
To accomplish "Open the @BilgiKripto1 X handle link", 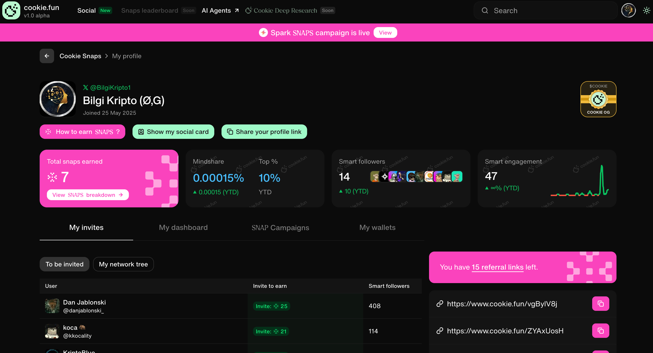I will (x=107, y=88).
